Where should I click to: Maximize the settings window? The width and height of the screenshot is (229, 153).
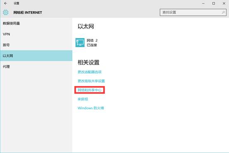[x=214, y=3]
